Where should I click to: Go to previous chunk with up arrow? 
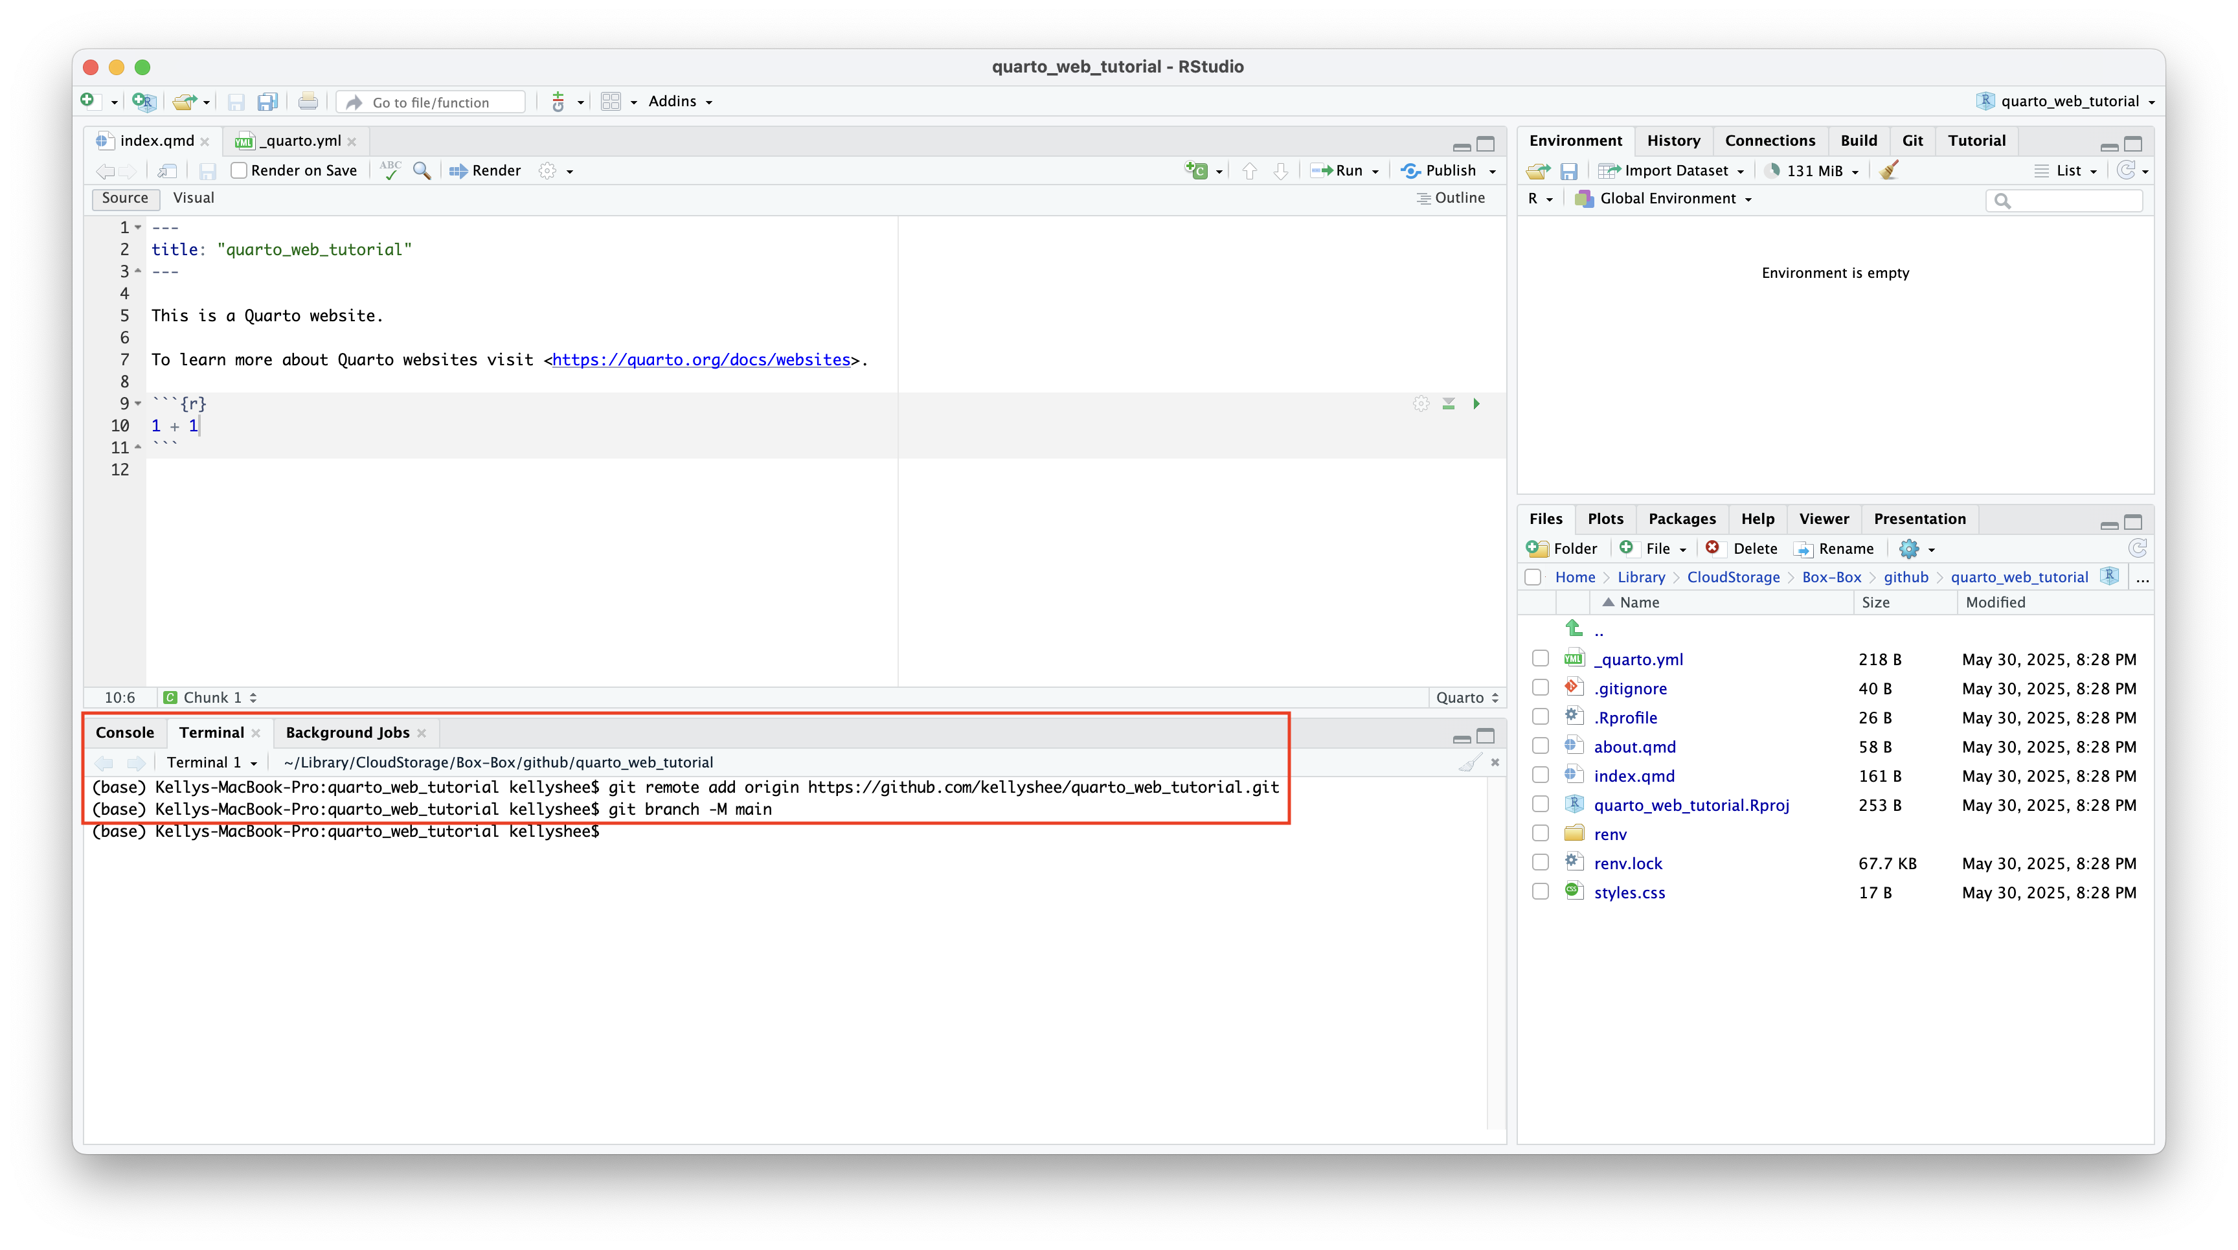pyautogui.click(x=1249, y=171)
